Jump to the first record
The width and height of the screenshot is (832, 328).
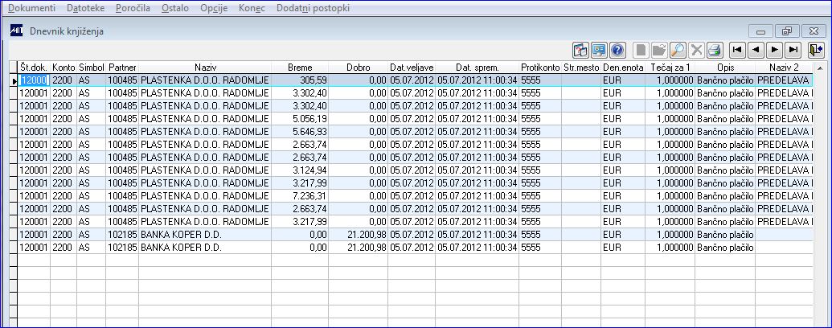736,50
